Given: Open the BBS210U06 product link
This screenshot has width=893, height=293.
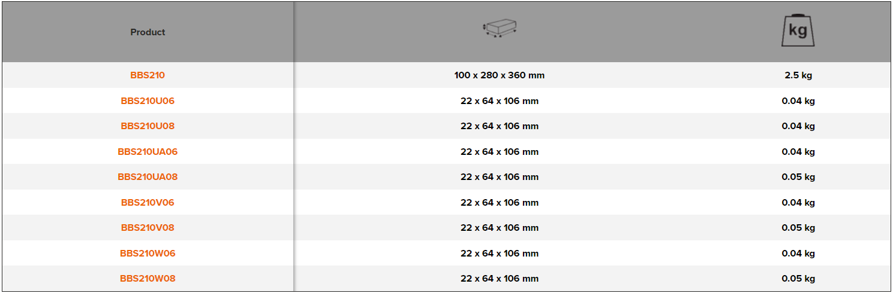Looking at the screenshot, I should [x=148, y=101].
